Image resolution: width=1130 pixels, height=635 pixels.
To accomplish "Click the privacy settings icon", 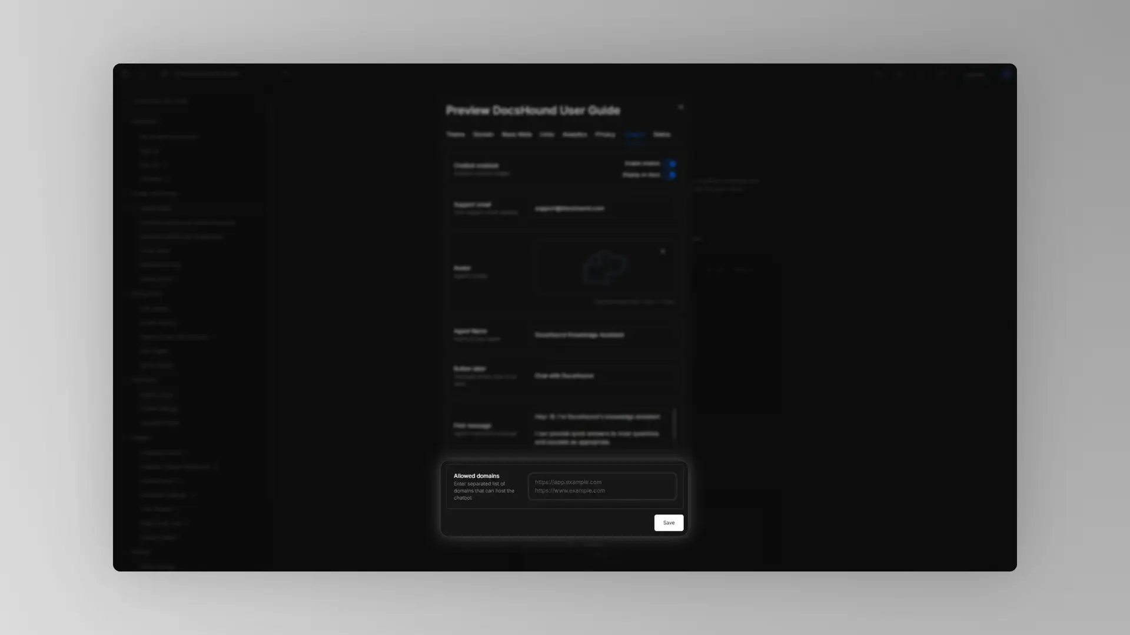I will pyautogui.click(x=606, y=135).
